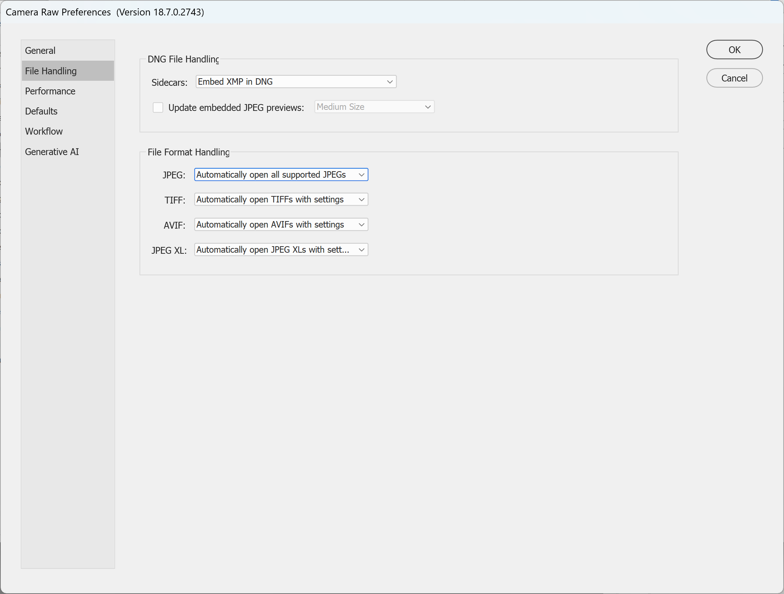
Task: Click the DNG File Handling group label
Action: coord(183,59)
